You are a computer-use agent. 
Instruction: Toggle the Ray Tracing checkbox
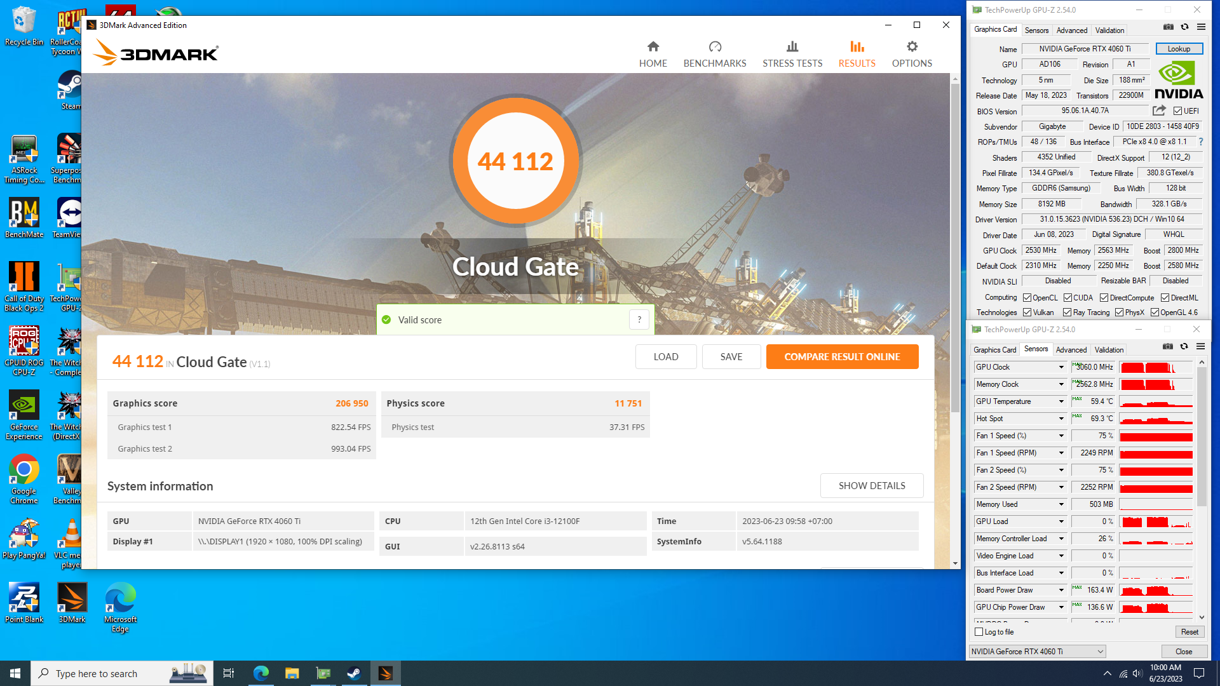point(1067,313)
